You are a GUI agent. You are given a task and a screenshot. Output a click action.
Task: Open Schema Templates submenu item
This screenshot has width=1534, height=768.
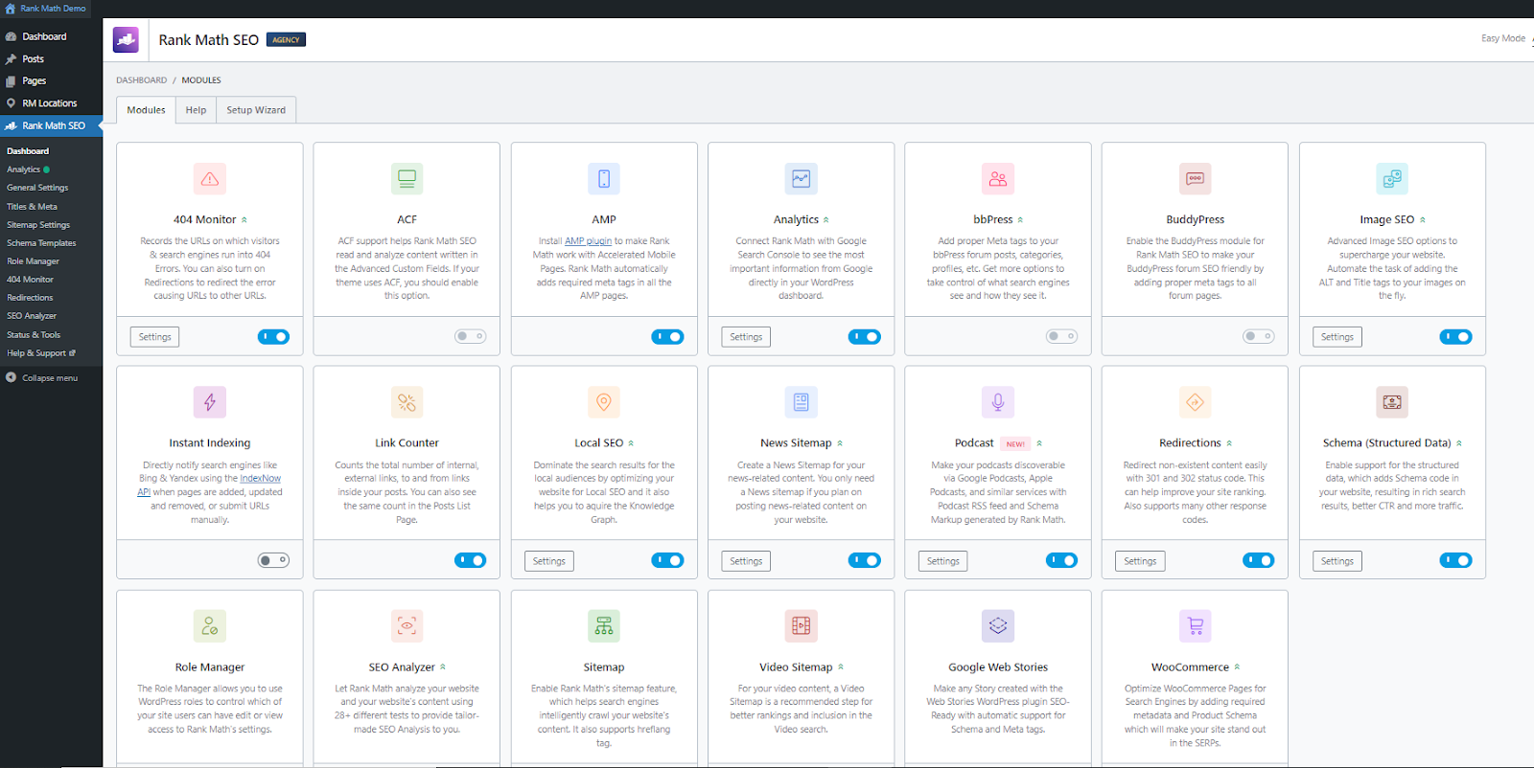click(41, 243)
